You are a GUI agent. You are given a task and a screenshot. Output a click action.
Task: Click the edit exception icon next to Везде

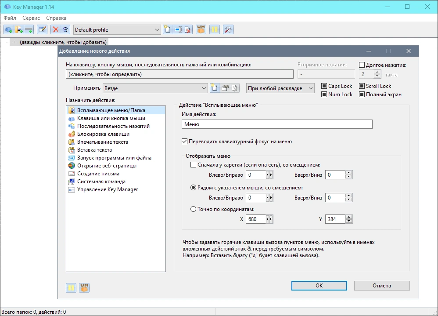tap(225, 88)
